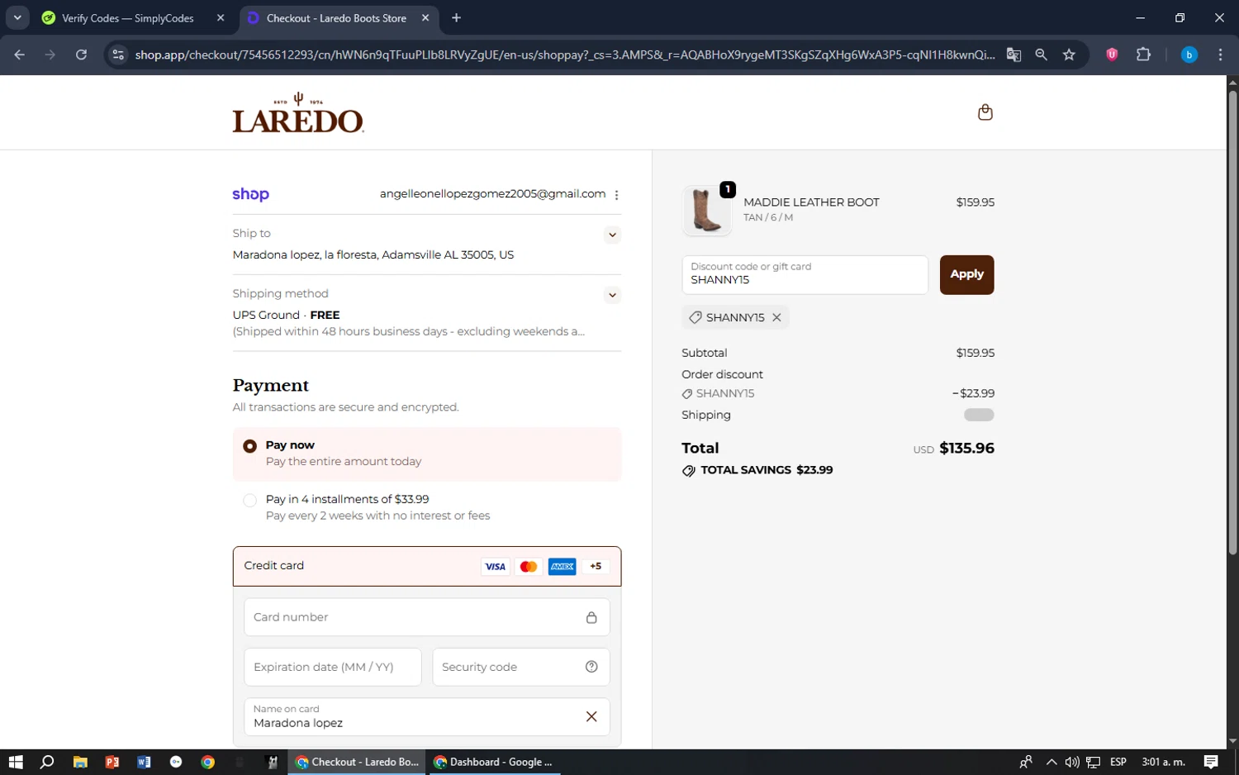Open Word from taskbar
Image resolution: width=1239 pixels, height=775 pixels.
tap(144, 762)
